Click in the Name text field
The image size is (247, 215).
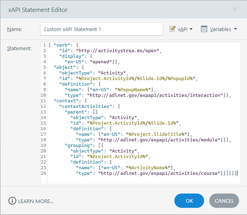(x=101, y=29)
